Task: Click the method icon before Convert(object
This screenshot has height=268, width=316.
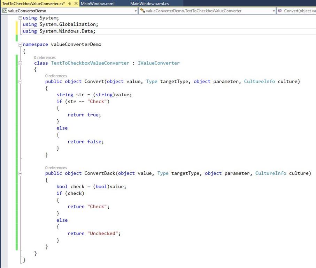Action: click(279, 11)
